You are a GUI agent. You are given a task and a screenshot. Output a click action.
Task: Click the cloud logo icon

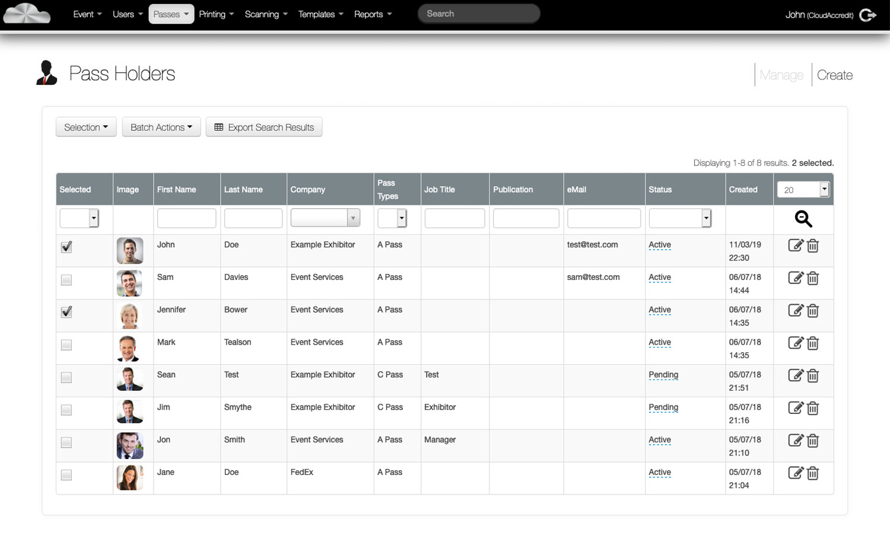tap(27, 14)
